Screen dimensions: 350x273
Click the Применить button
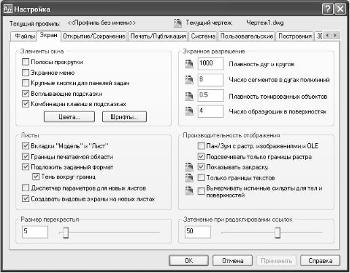coord(276,261)
